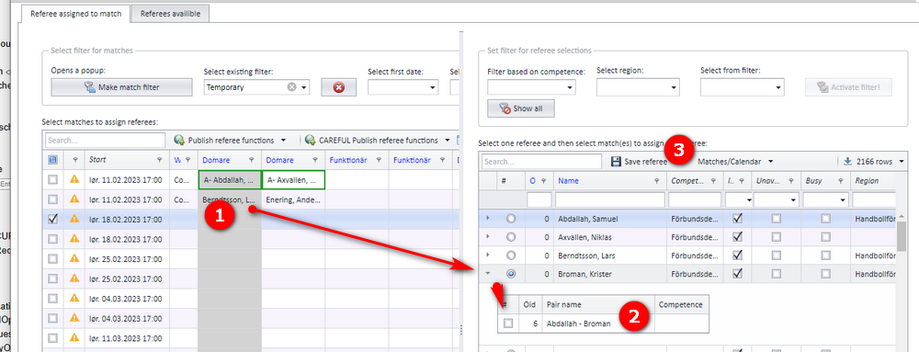Click the A- Axvallen, ... Domare cell

tap(294, 180)
